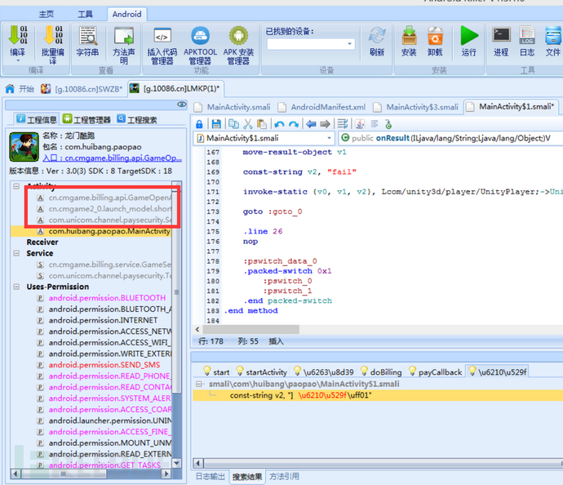This screenshot has width=563, height=485.
Task: Click the cut scissors icon
Action: pos(248,124)
